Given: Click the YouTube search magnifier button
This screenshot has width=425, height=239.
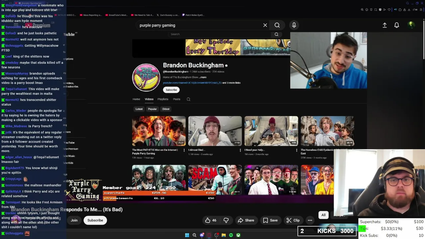Looking at the screenshot, I should pyautogui.click(x=277, y=25).
